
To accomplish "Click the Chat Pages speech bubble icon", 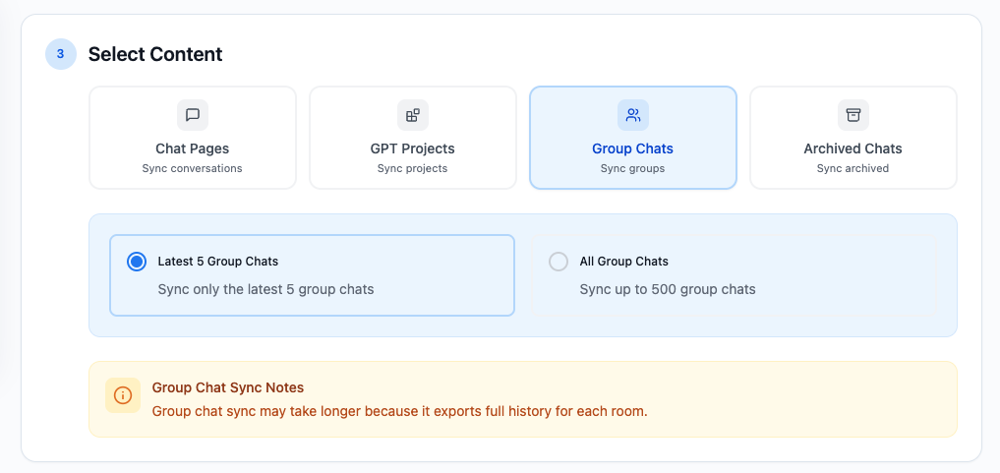I will pyautogui.click(x=193, y=115).
